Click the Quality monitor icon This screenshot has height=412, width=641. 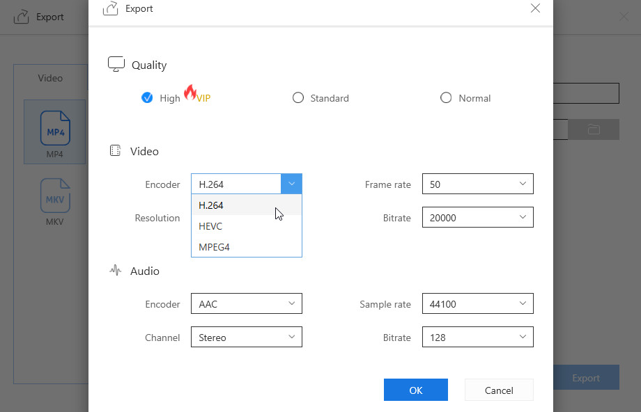(x=116, y=65)
